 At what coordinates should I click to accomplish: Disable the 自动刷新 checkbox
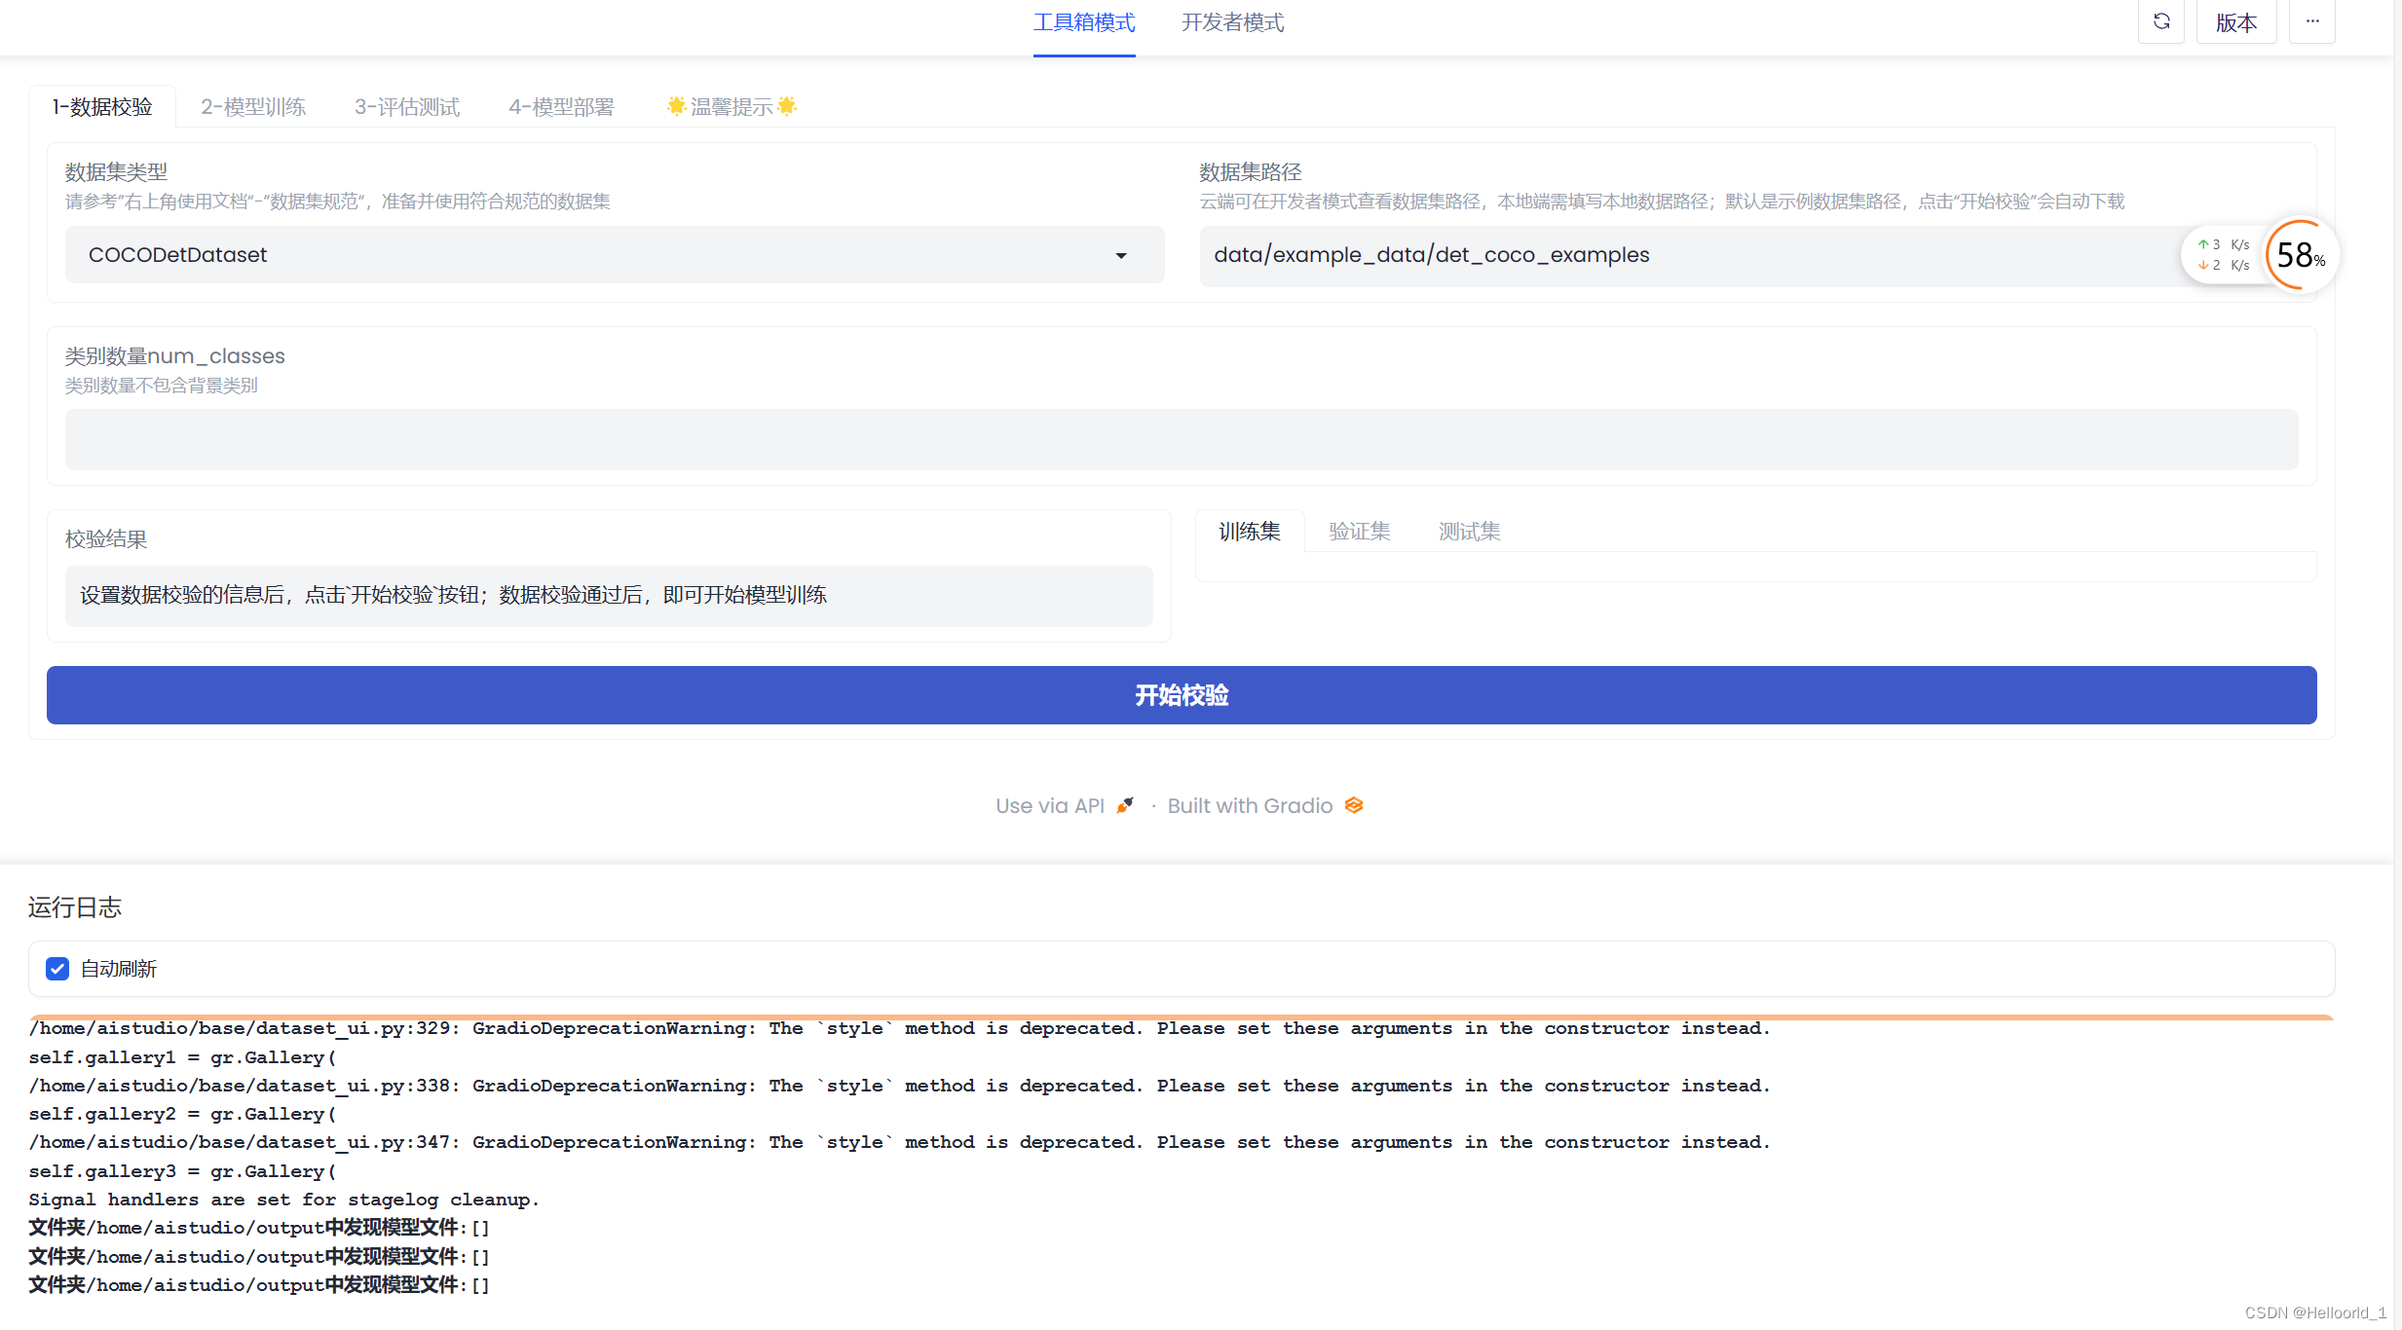pos(57,969)
